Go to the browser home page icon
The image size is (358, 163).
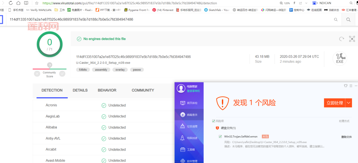[19, 3]
